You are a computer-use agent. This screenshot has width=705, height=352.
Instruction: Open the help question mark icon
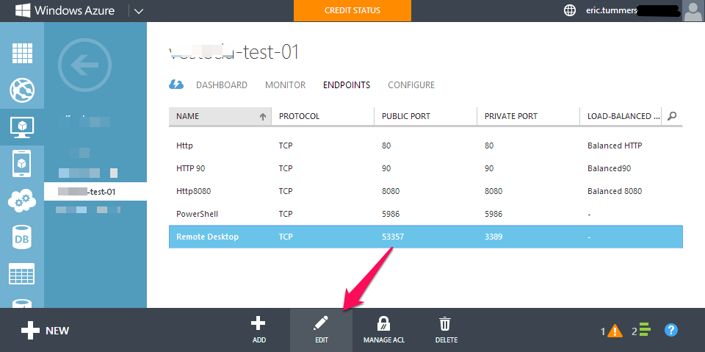coord(670,331)
